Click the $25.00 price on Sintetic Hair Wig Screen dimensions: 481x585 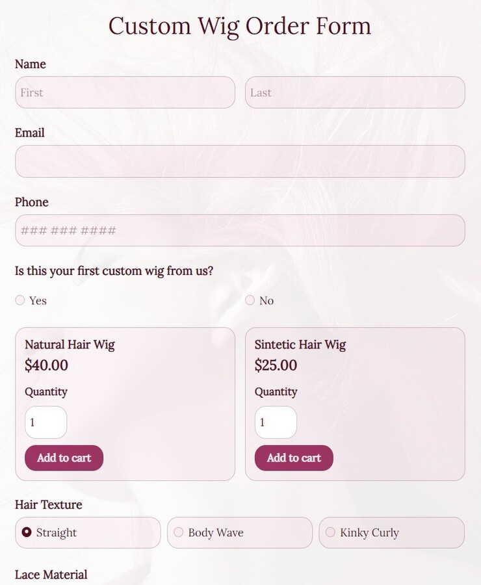pos(276,365)
